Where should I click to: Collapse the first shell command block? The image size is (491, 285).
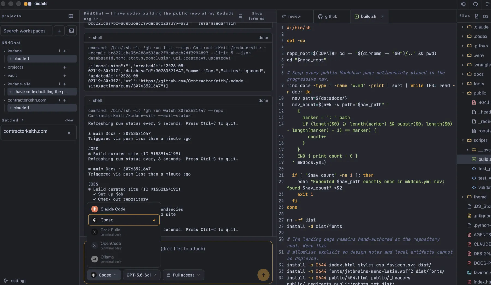[89, 38]
